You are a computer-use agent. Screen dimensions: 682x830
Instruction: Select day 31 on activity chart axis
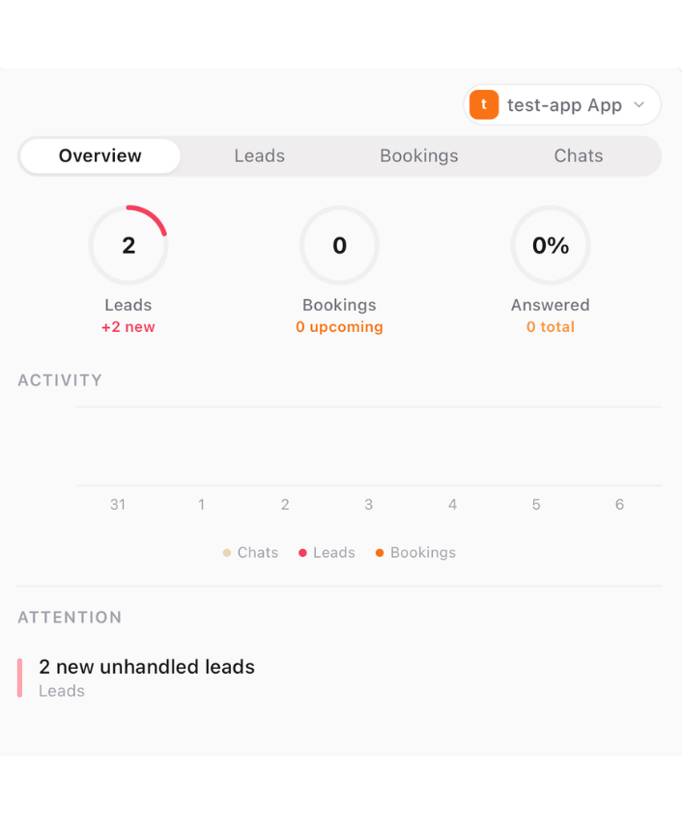tap(118, 505)
